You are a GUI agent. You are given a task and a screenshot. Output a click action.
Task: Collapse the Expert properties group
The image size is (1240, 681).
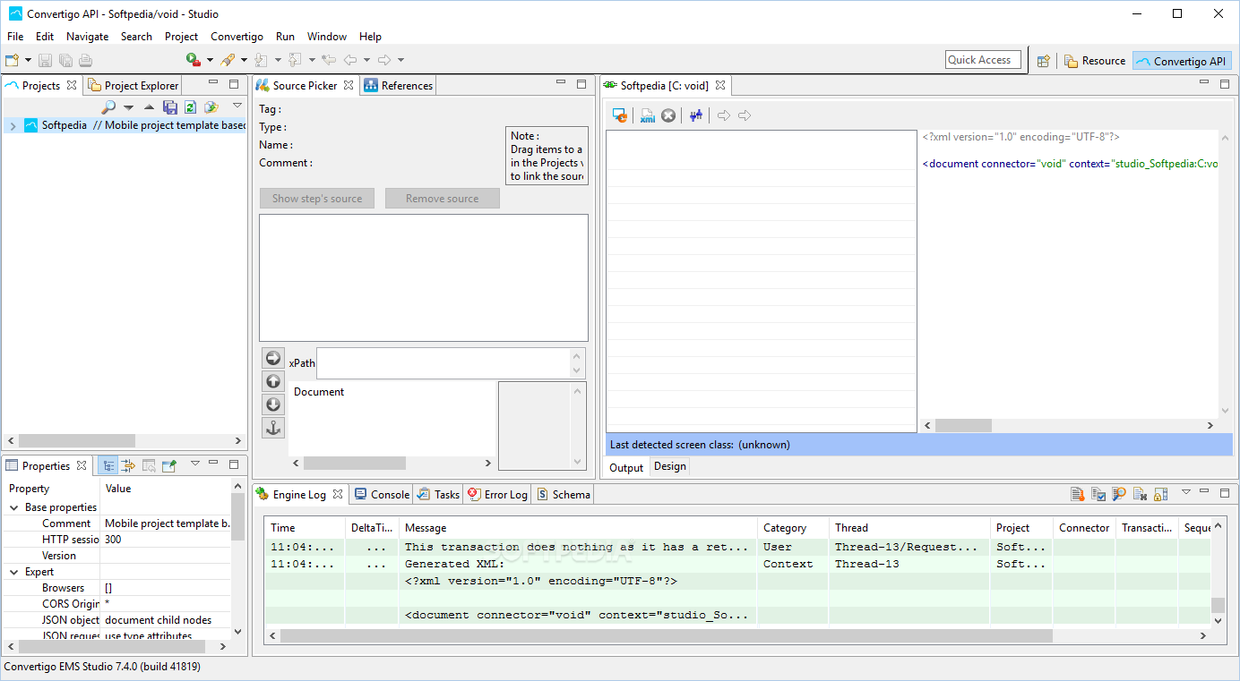click(x=14, y=572)
